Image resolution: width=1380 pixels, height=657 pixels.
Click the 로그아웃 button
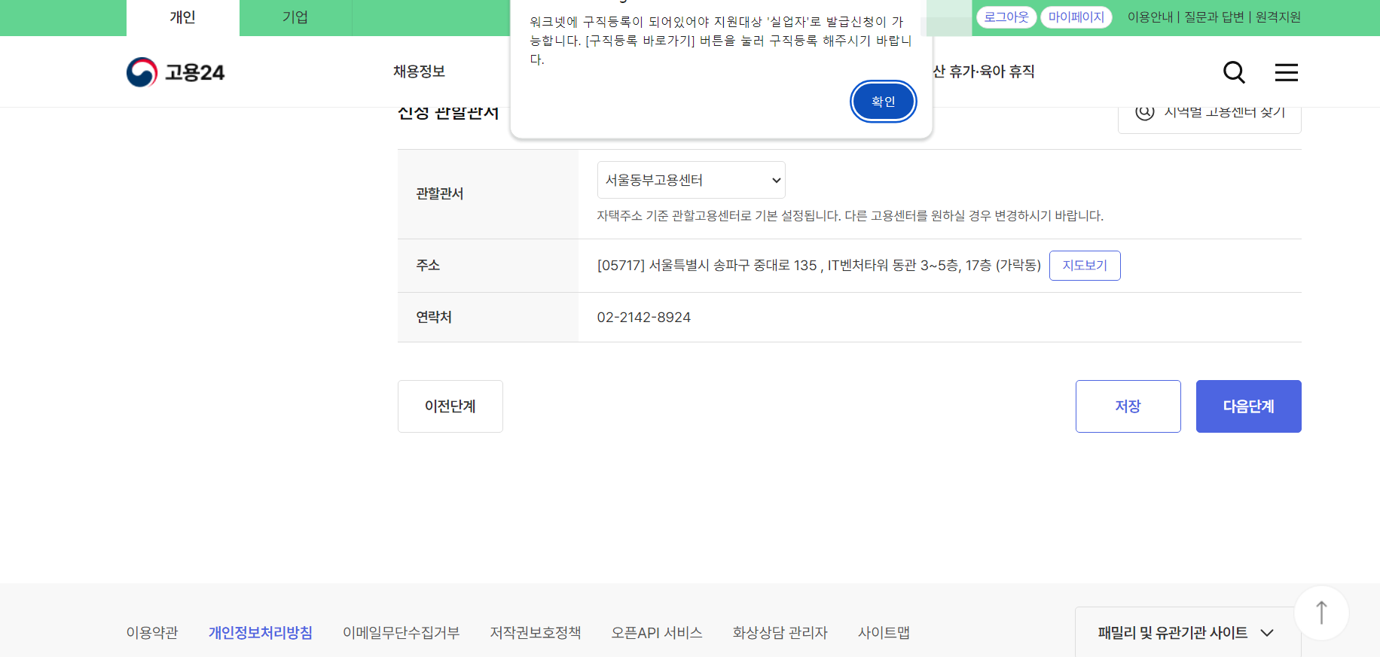pyautogui.click(x=1006, y=17)
